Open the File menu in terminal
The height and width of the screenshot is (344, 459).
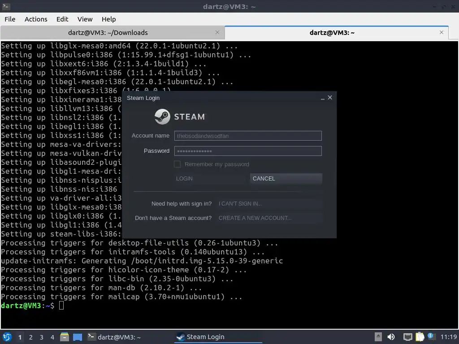point(10,19)
